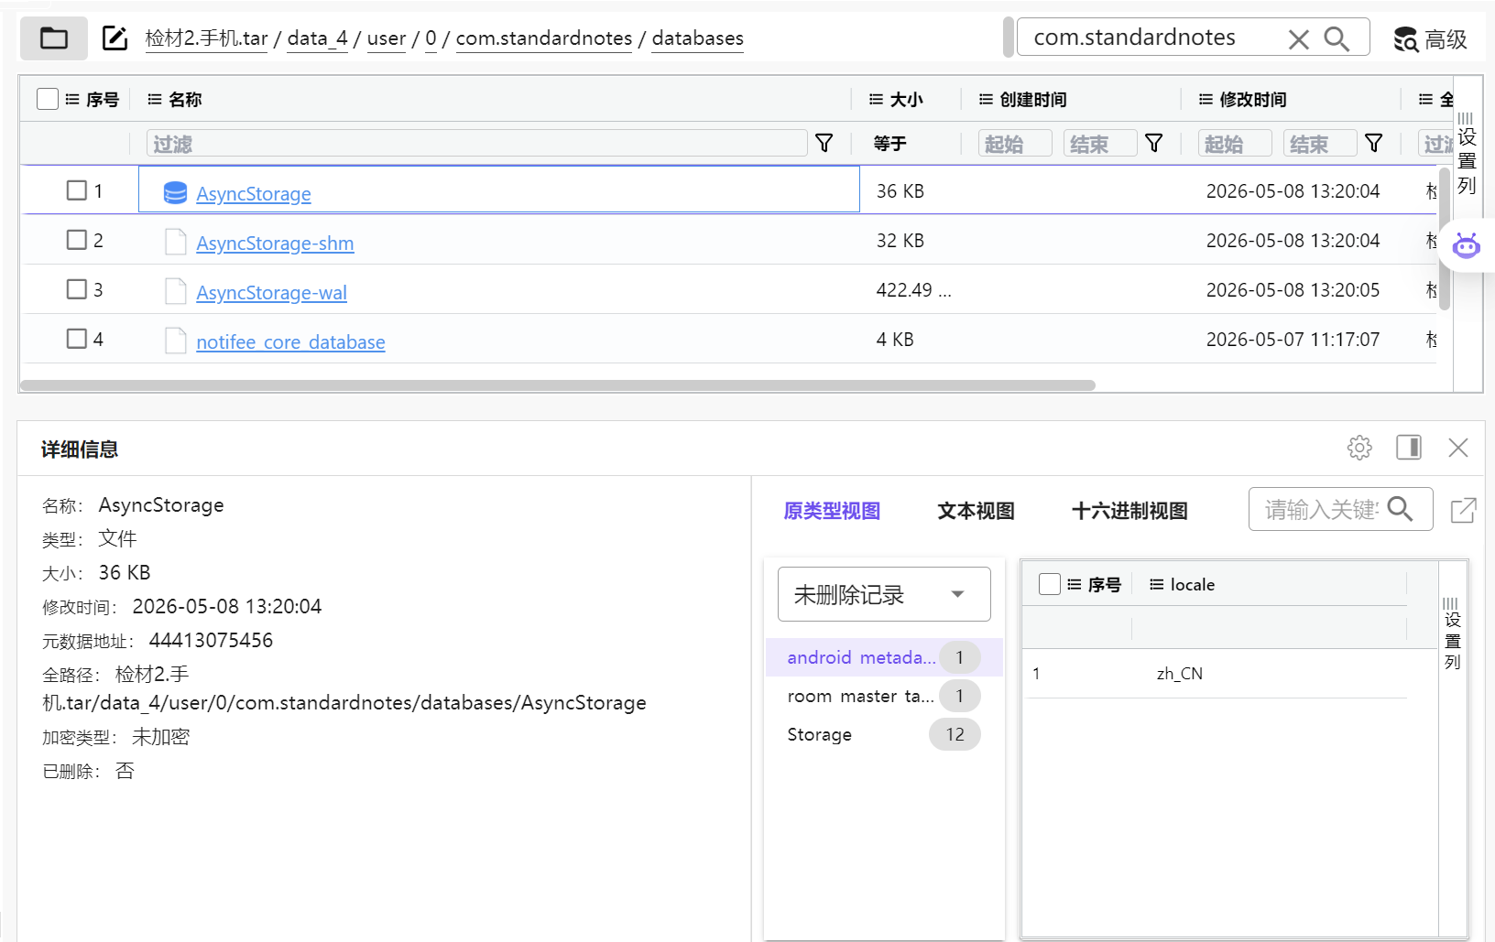Navigate to com.standardnotes in breadcrumb

point(544,38)
